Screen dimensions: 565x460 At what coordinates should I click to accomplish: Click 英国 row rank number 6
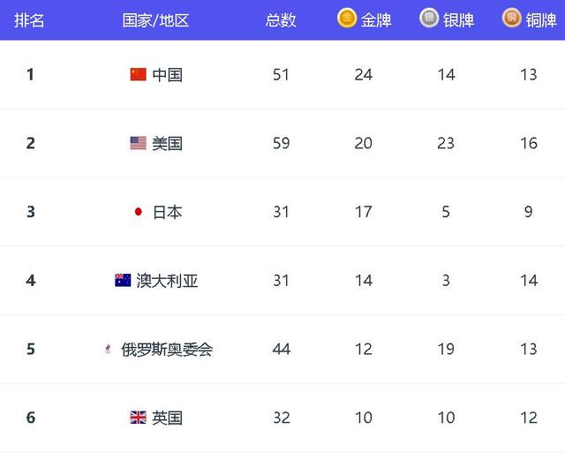[x=31, y=418]
